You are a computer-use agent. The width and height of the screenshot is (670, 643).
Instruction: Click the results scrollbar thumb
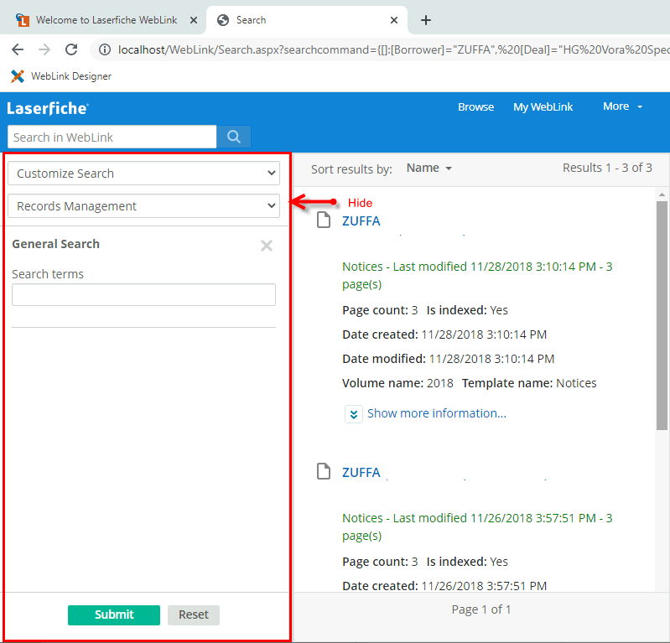click(662, 315)
